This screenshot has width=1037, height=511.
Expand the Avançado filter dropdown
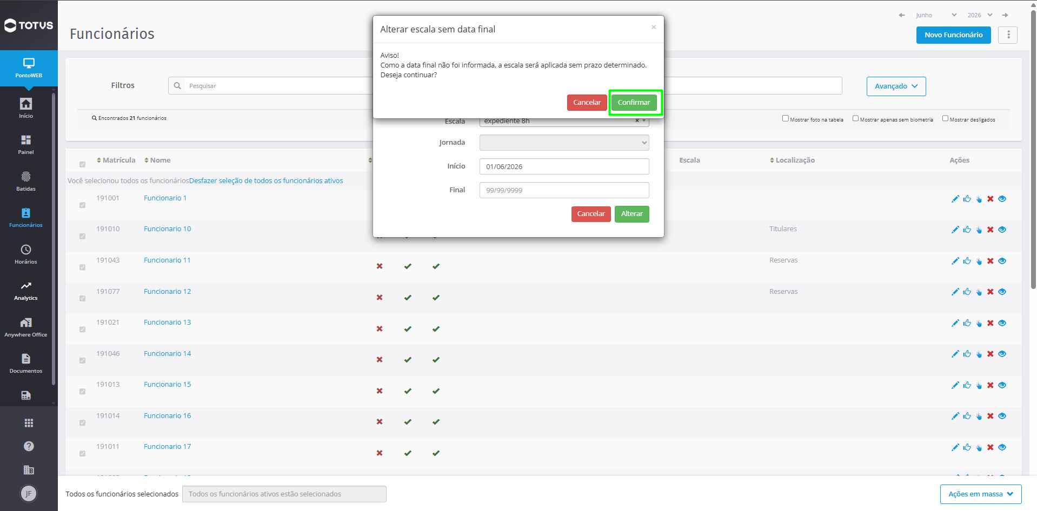(896, 86)
